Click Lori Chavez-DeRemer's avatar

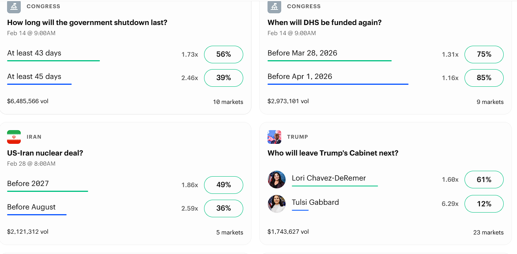pos(277,179)
